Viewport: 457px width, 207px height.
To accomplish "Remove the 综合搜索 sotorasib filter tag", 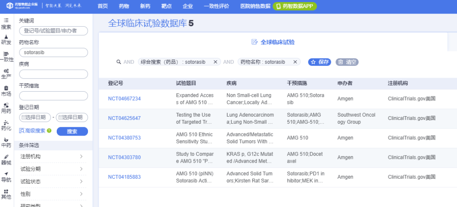I will [x=215, y=62].
